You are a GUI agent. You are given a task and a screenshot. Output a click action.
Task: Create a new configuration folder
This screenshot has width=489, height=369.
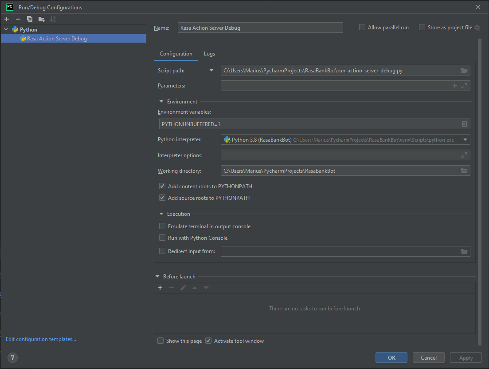[x=41, y=19]
